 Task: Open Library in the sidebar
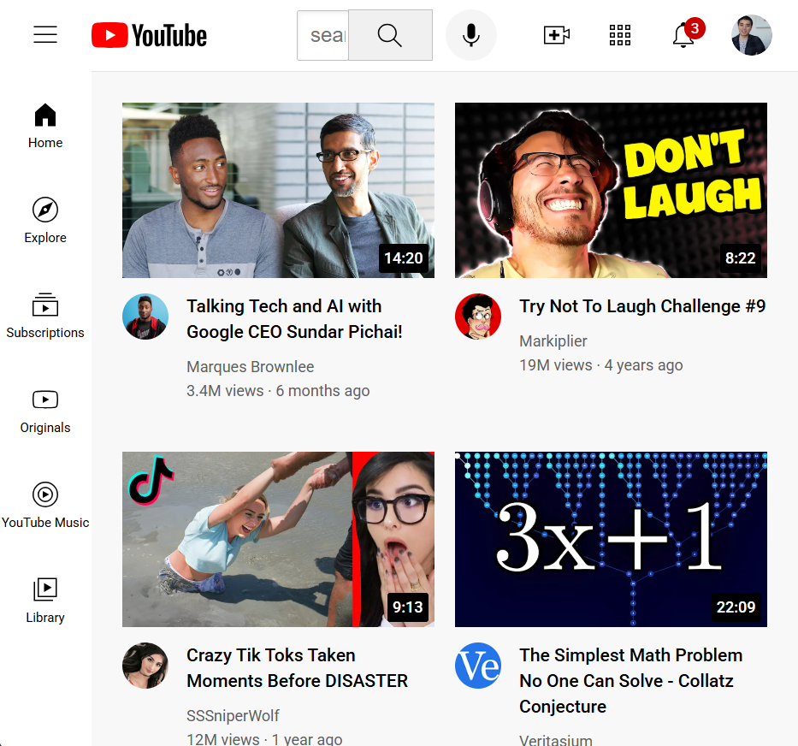point(45,601)
